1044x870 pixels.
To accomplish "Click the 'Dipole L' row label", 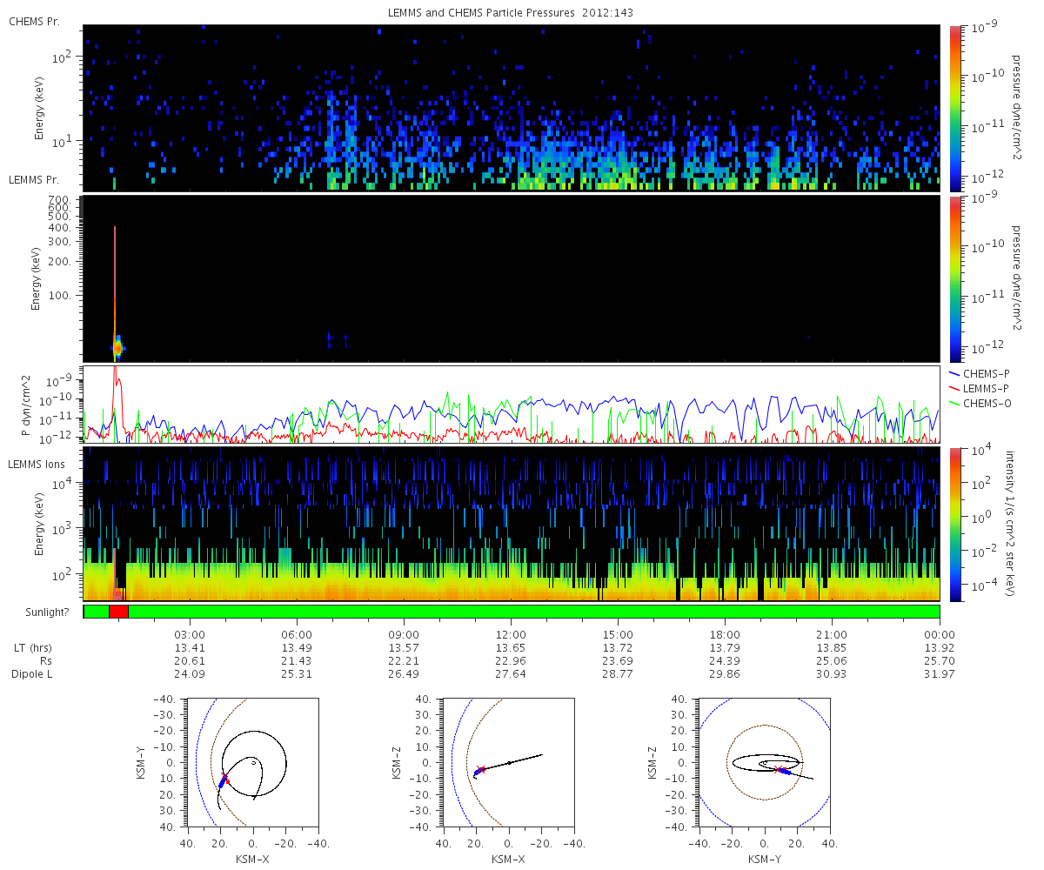I will [32, 674].
